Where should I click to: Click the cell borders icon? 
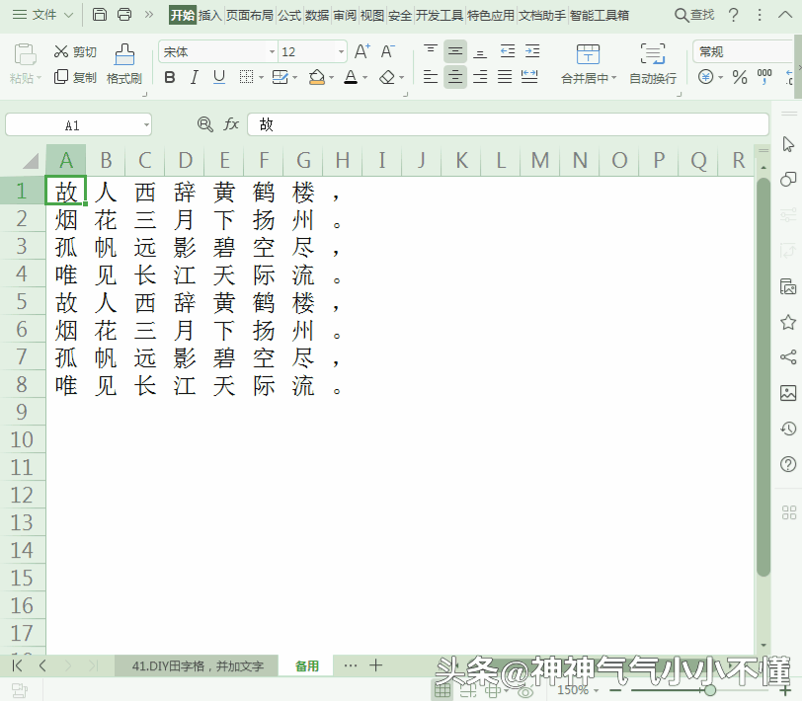[247, 77]
